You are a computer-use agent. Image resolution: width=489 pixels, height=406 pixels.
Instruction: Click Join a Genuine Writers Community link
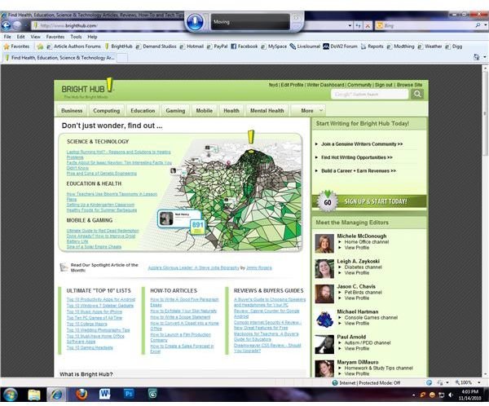(362, 143)
